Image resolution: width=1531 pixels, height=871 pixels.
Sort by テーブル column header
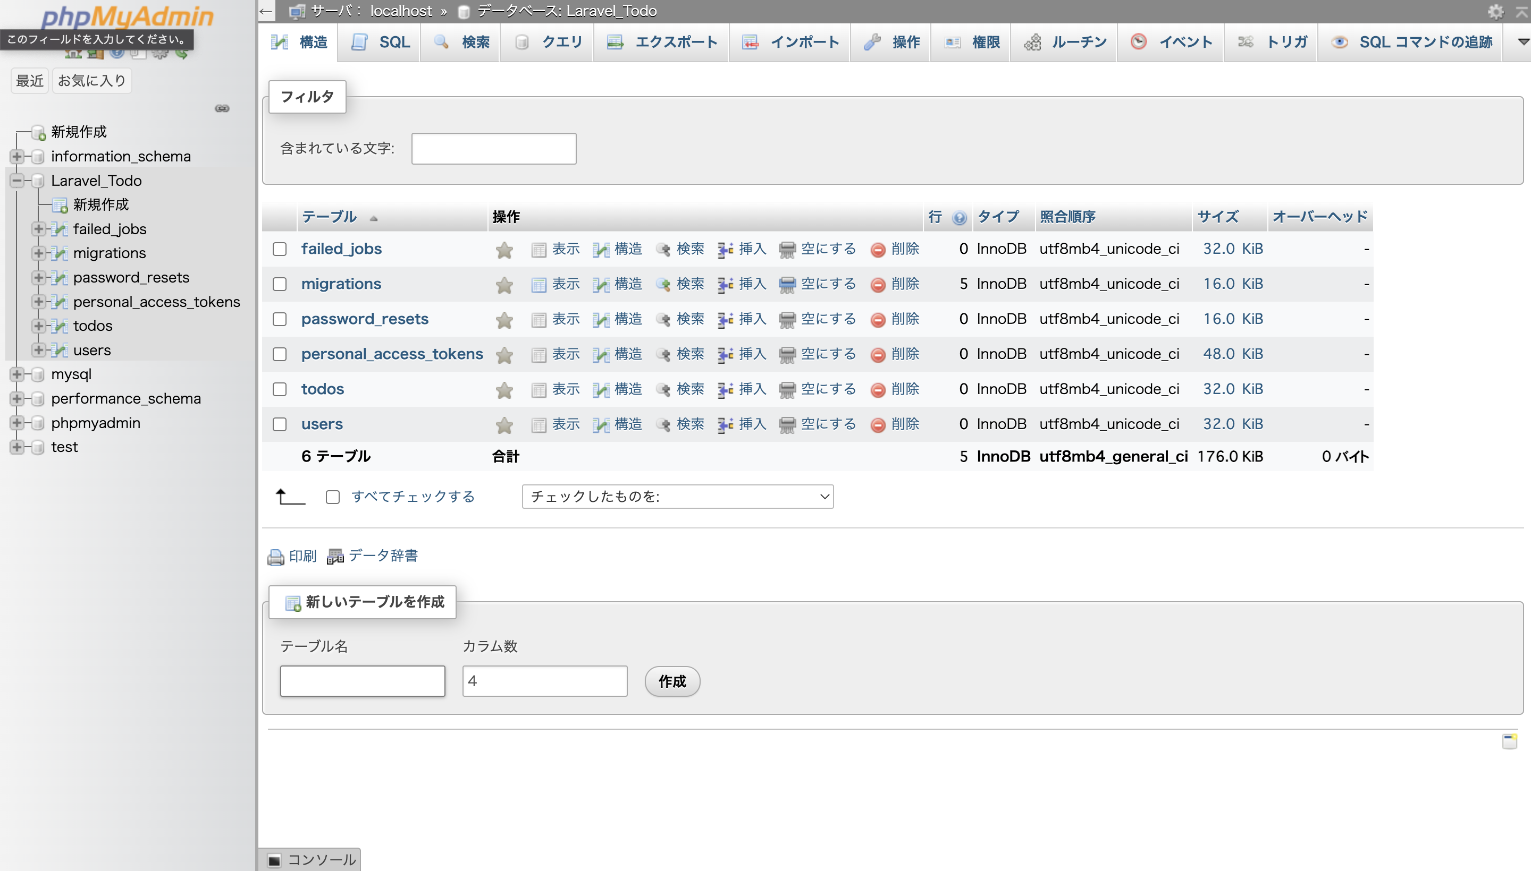[329, 217]
